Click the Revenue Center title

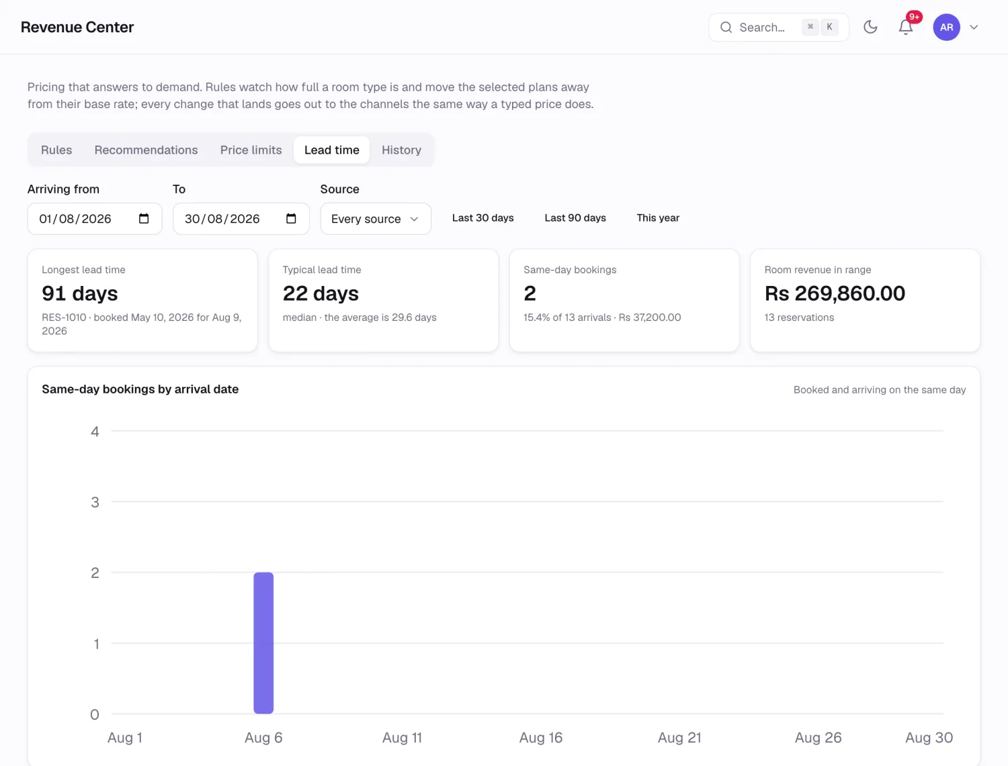point(77,27)
